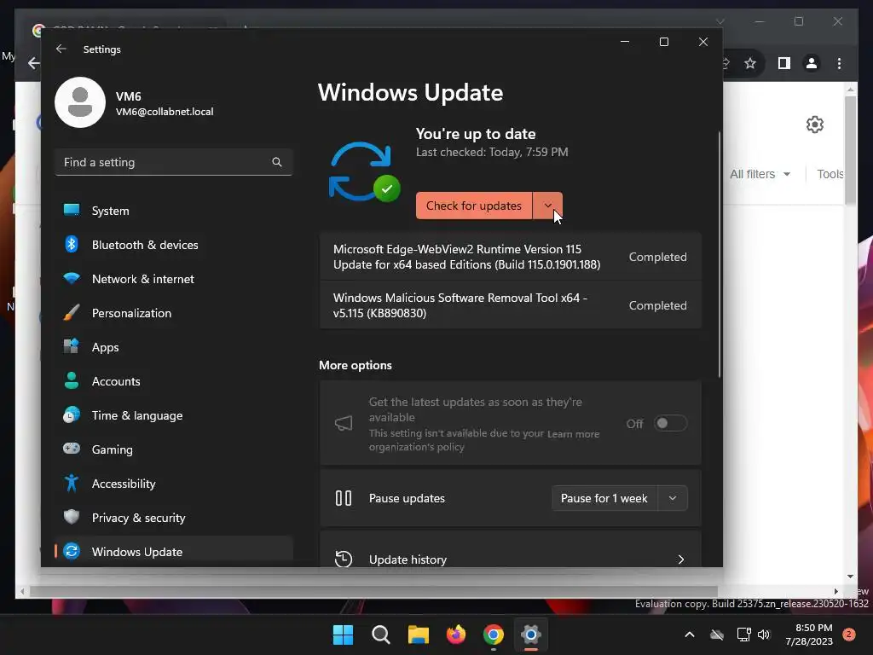Click the Chrome page vertical scrollbar
Image resolution: width=873 pixels, height=655 pixels.
pos(850,150)
